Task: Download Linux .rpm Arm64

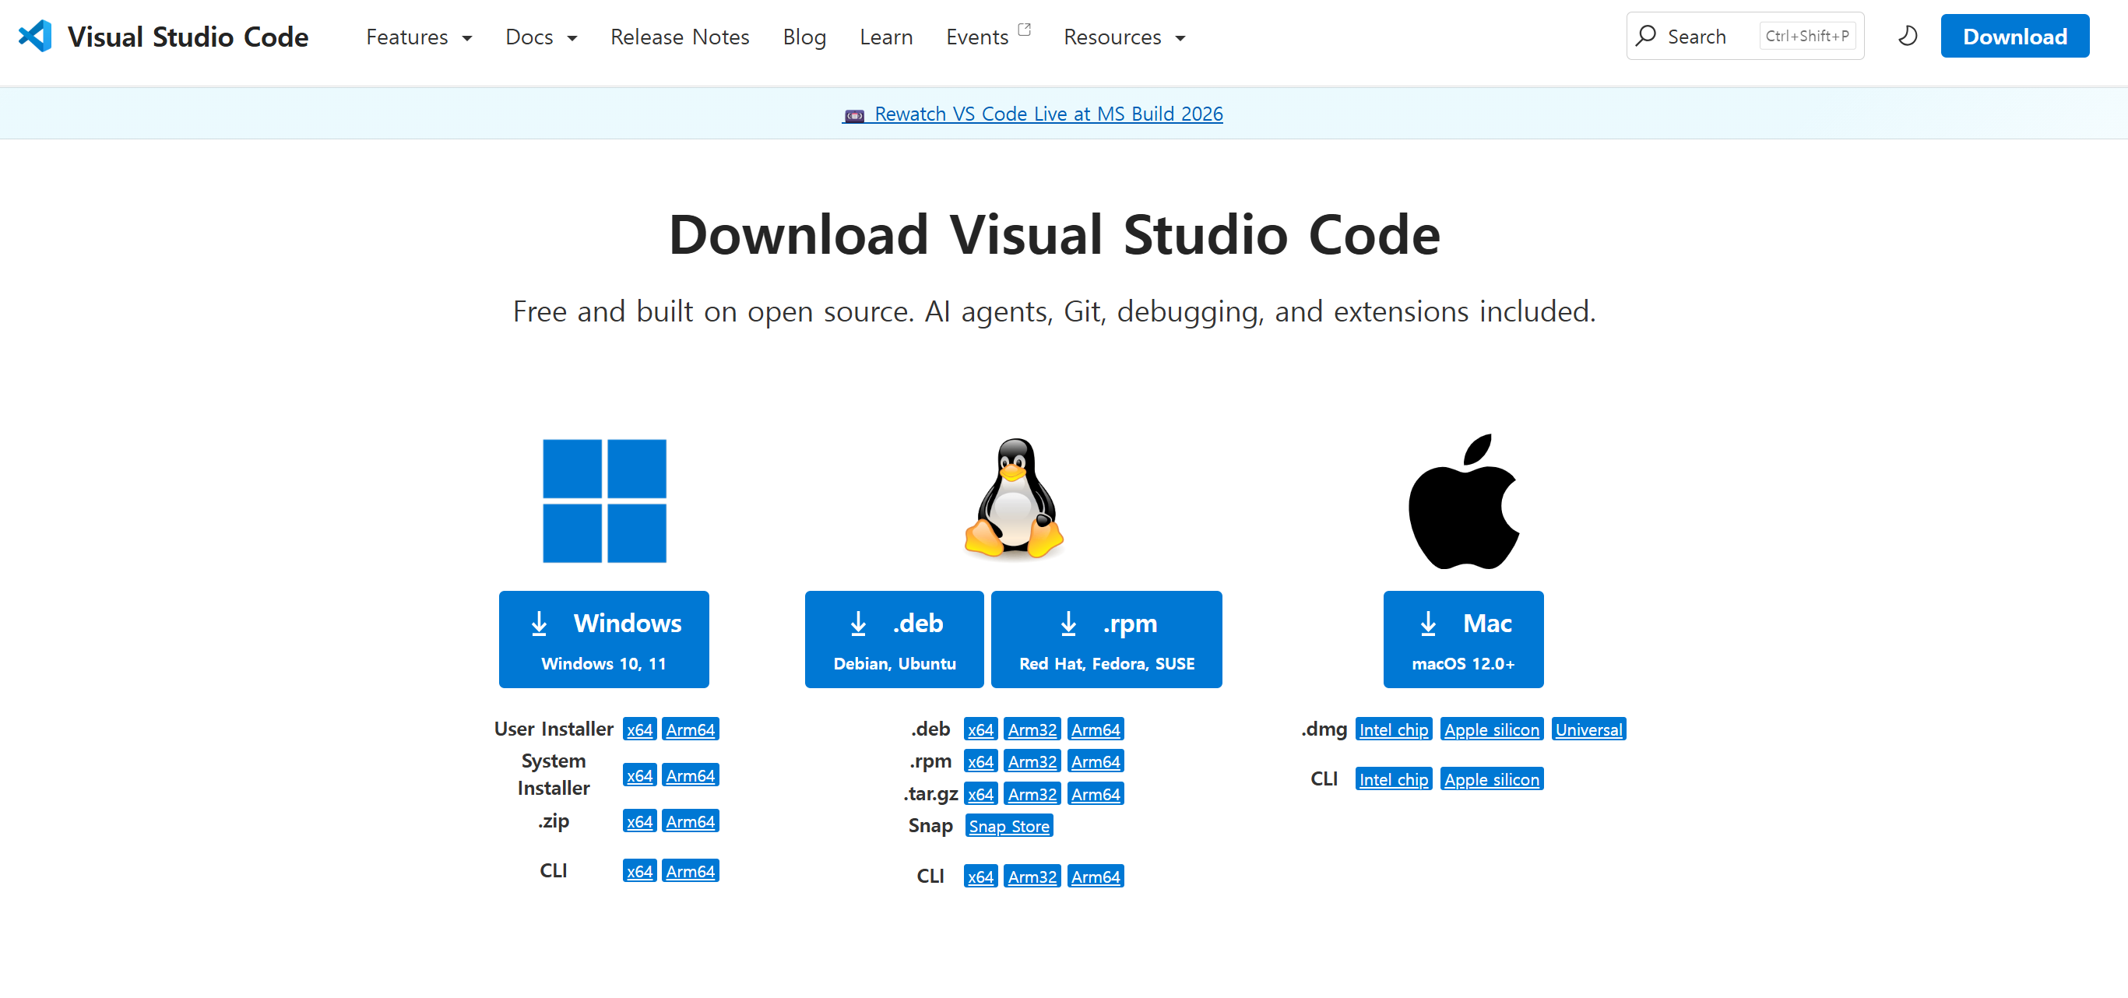Action: pos(1096,761)
